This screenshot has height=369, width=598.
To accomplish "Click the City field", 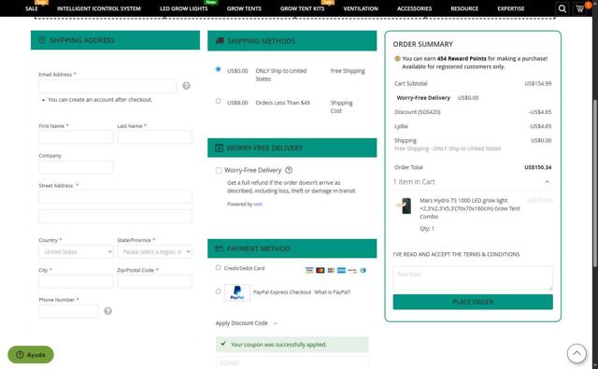I will coord(76,281).
